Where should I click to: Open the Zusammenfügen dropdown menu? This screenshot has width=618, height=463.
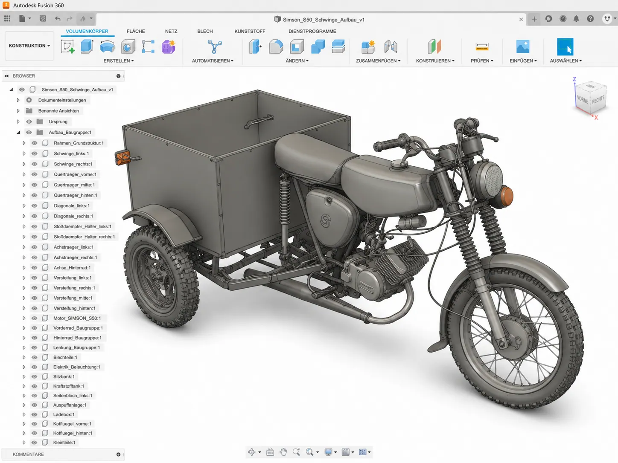pos(378,61)
